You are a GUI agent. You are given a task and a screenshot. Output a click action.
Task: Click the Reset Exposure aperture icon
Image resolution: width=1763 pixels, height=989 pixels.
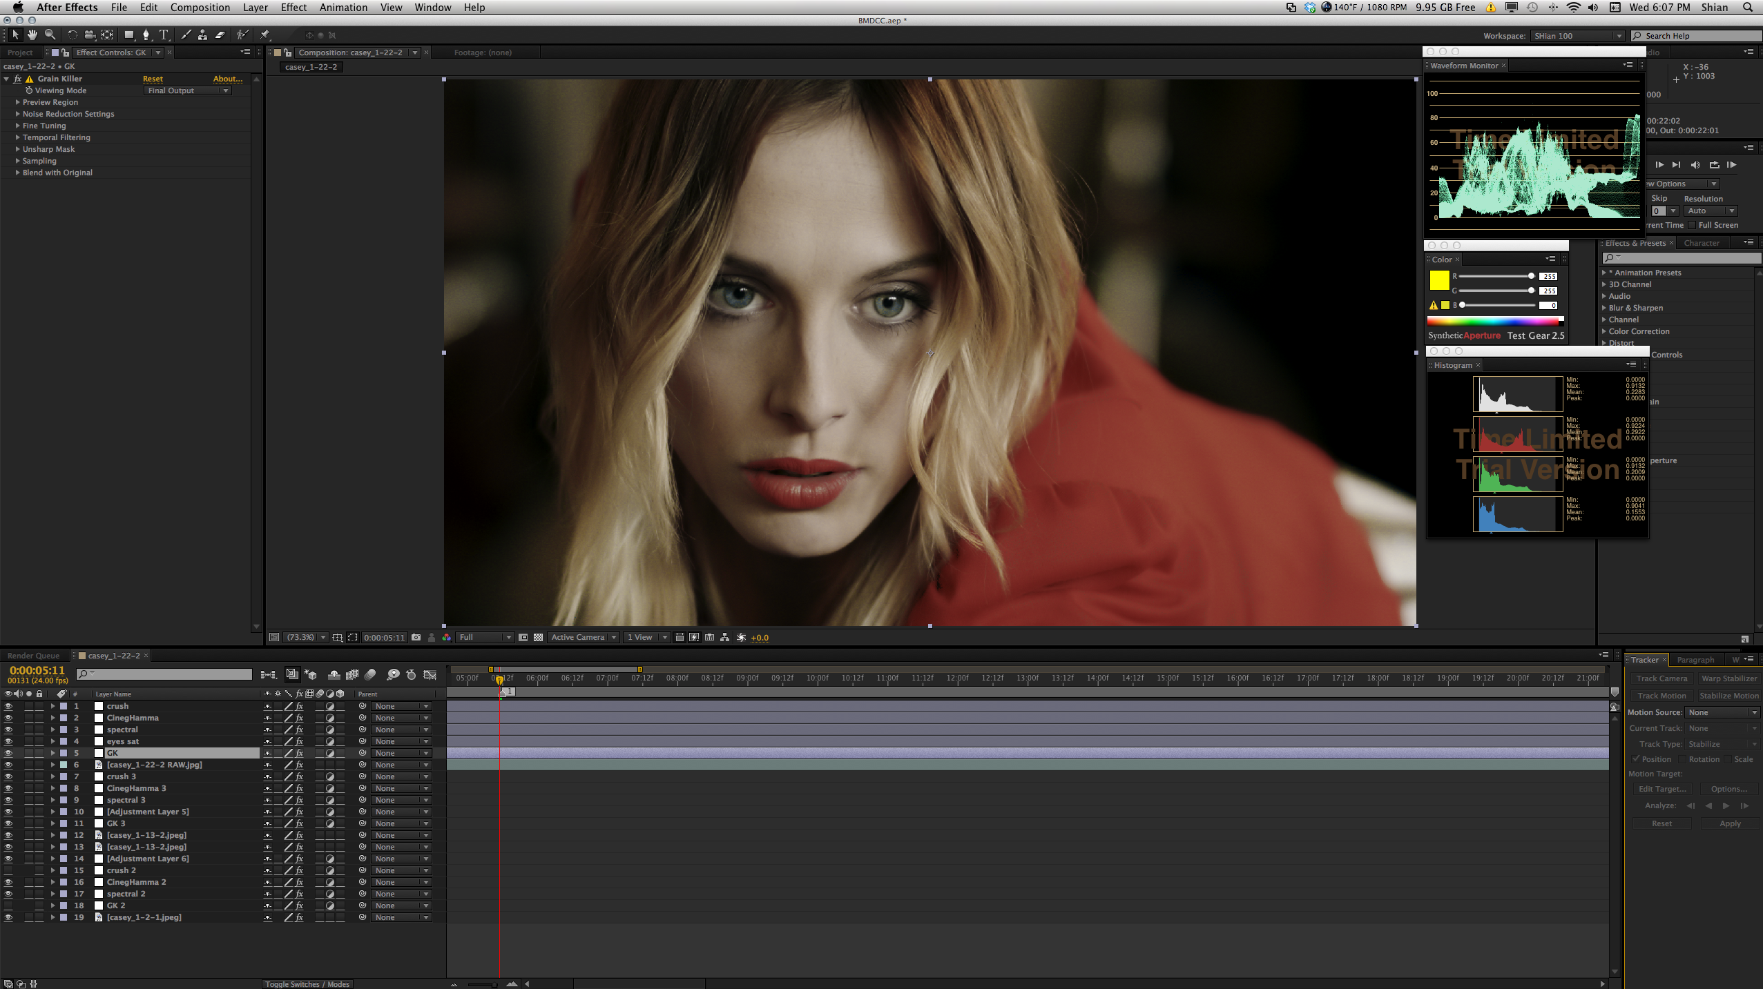pos(741,637)
